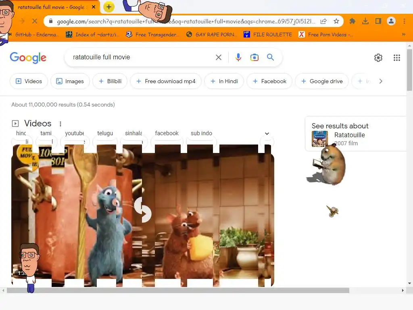
Task: Open the Ratatouille video thumbnail
Action: (x=143, y=216)
